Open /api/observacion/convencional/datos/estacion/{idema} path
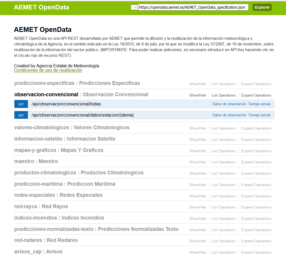The height and width of the screenshot is (262, 286). (x=83, y=115)
